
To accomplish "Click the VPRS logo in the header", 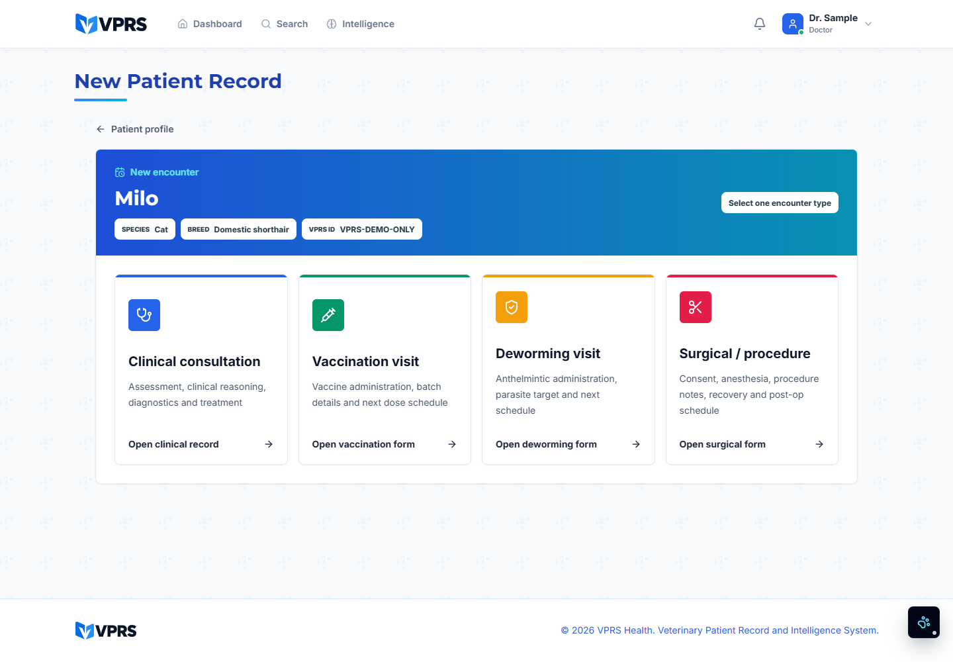I will 111,24.
